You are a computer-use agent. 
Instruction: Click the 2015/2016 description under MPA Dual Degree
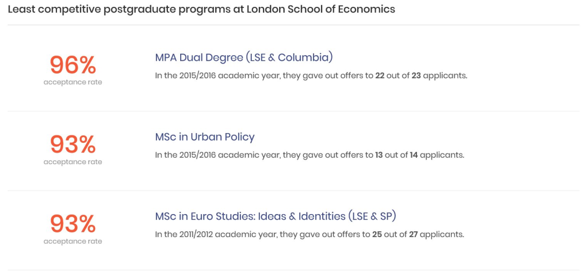tap(311, 76)
